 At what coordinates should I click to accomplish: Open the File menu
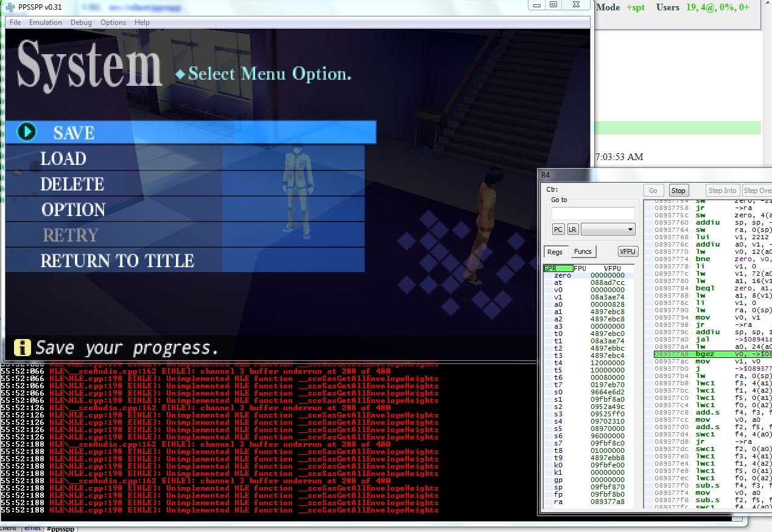tap(15, 23)
